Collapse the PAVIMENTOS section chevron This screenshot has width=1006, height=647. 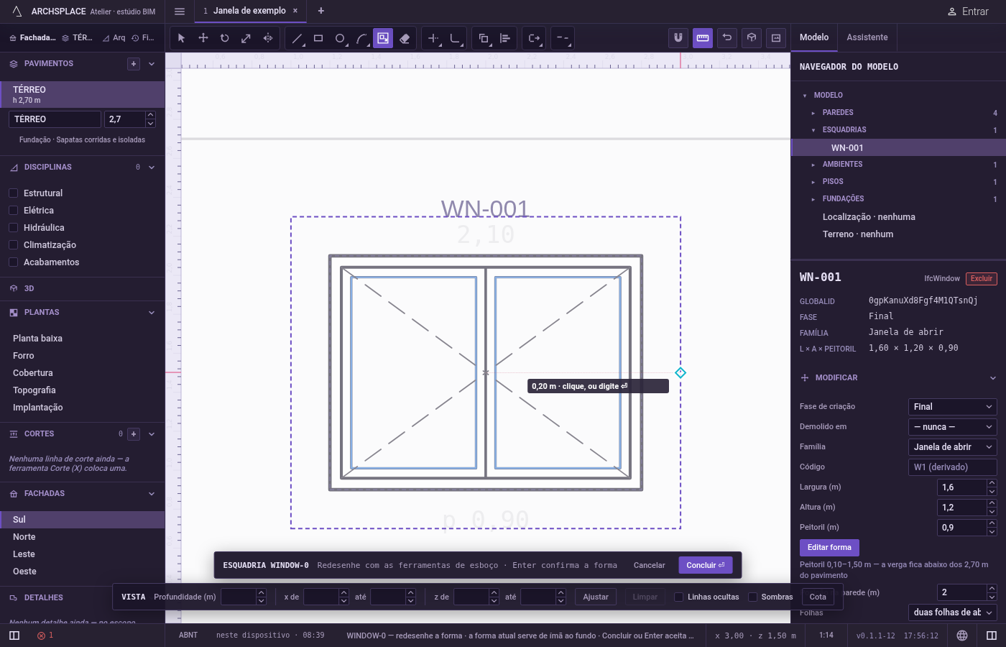[x=152, y=64]
